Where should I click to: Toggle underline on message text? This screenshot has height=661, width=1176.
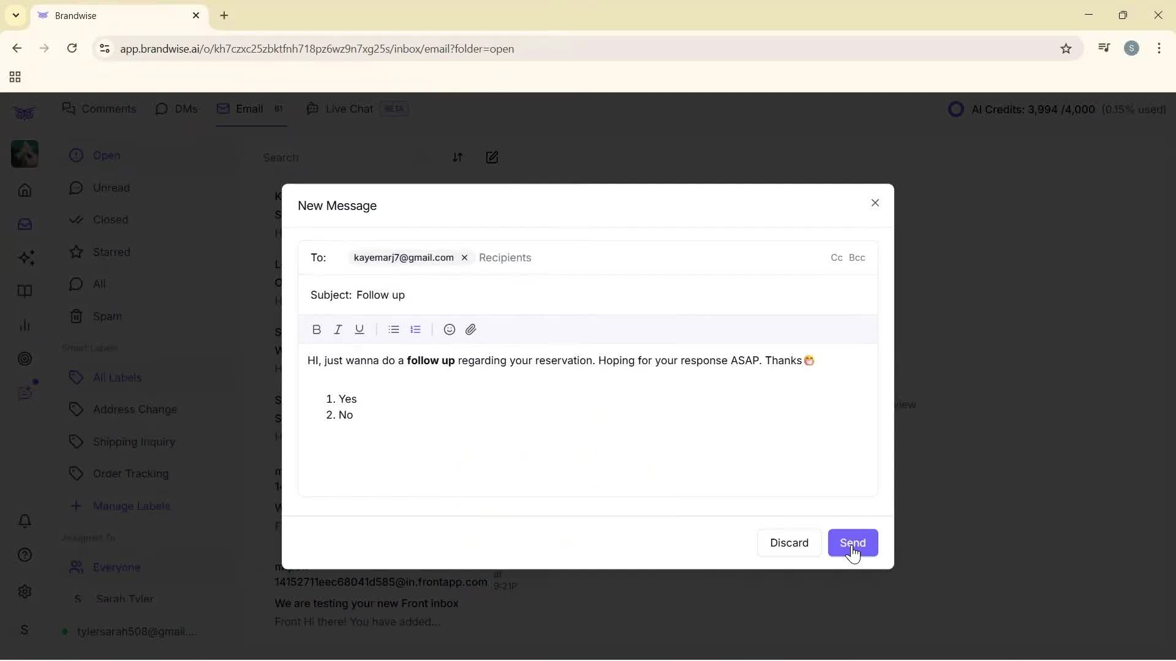click(x=360, y=329)
